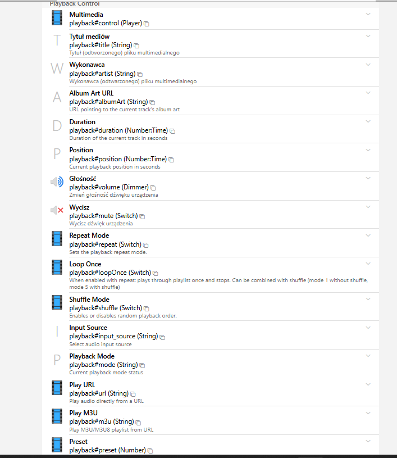Screen dimensions: 397x458
Task: Expand the Preset channel chevron
Action: [x=368, y=441]
